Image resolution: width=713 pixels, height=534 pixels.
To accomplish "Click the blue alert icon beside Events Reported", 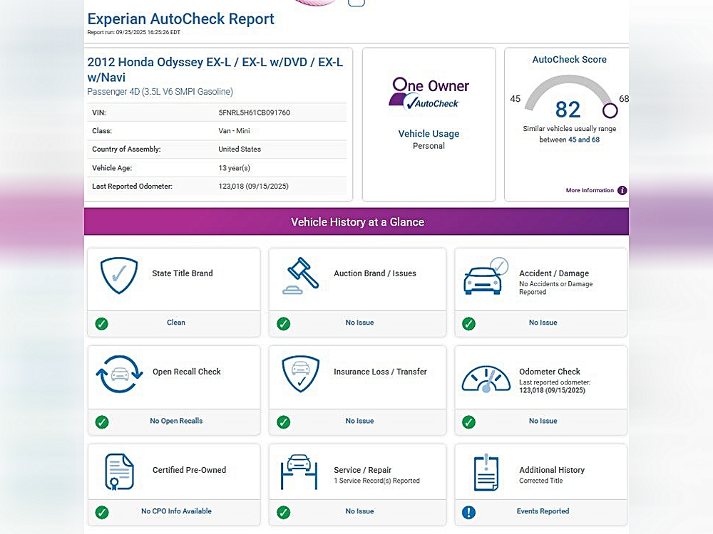I will tap(468, 512).
